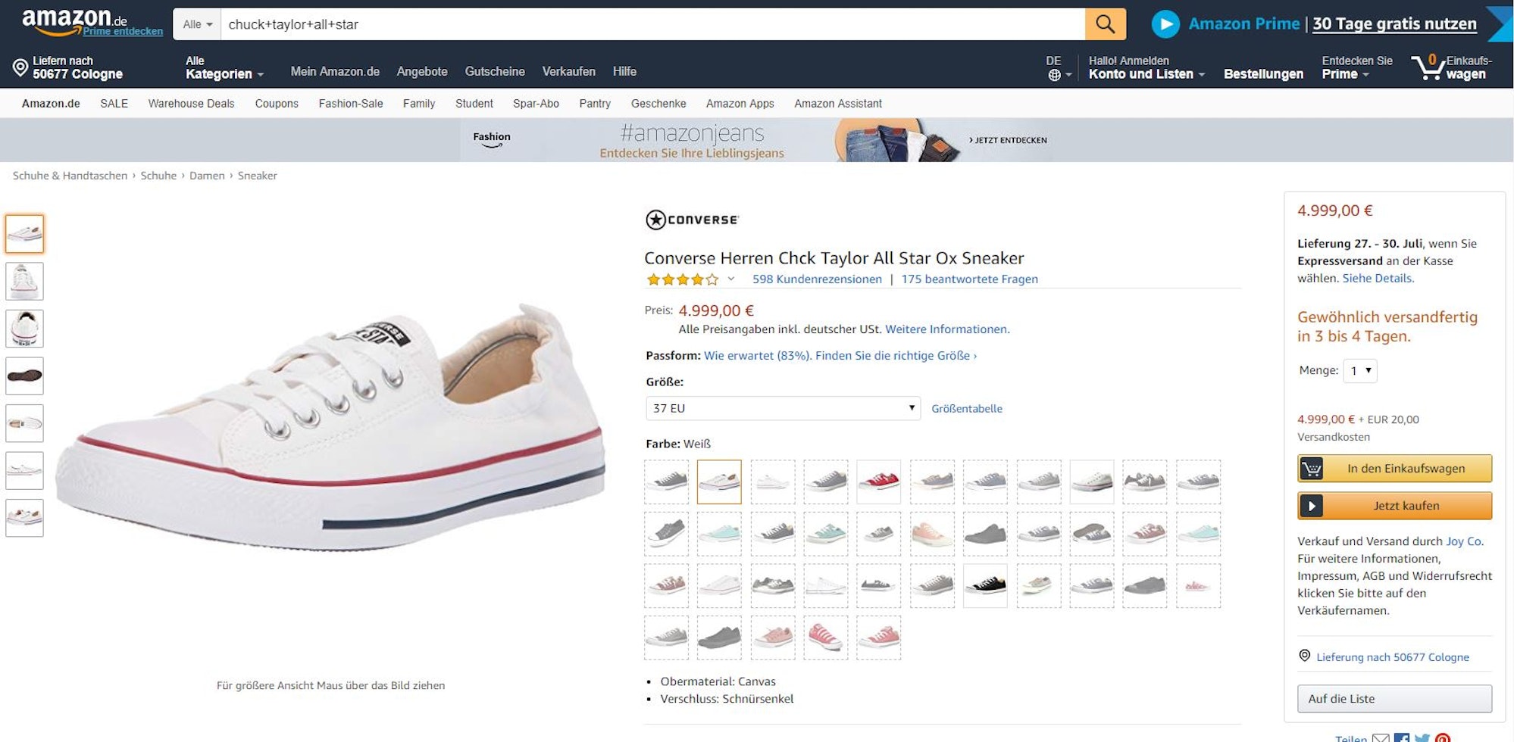
Task: Click In den Einkaufswagen button
Action: (x=1394, y=469)
